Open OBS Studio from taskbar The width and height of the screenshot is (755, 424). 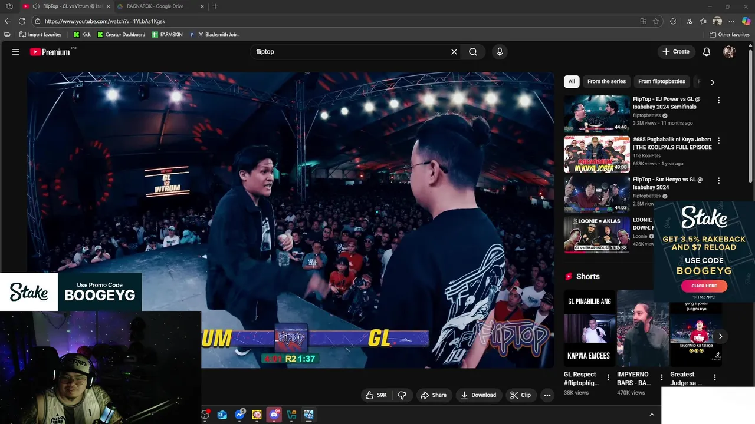pos(205,415)
